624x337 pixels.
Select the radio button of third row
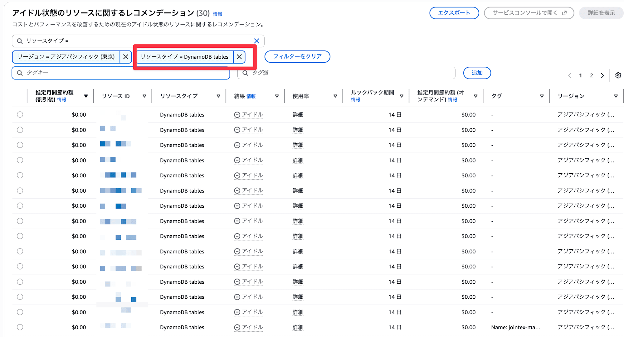(20, 145)
